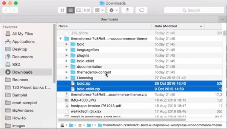Add a new tab with plus button
The image size is (227, 129).
pos(223,19)
